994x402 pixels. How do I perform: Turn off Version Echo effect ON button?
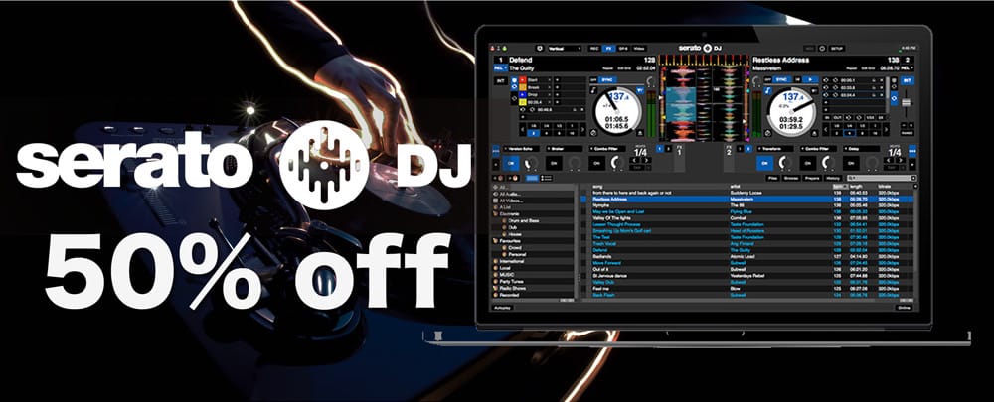tap(511, 163)
